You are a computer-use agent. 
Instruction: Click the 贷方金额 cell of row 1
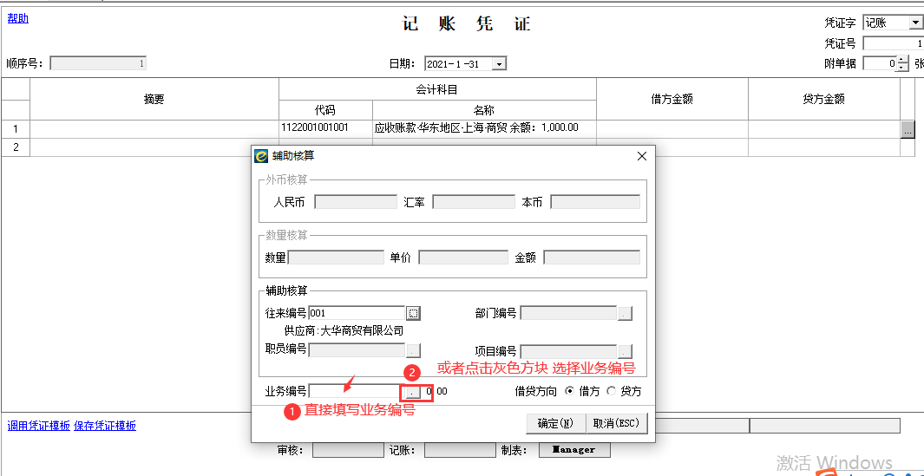click(824, 128)
